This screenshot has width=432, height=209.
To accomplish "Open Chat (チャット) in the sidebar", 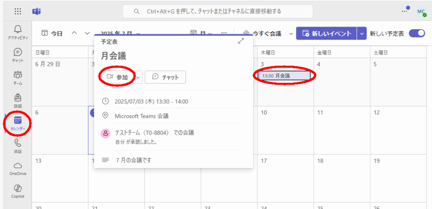I will tap(18, 55).
